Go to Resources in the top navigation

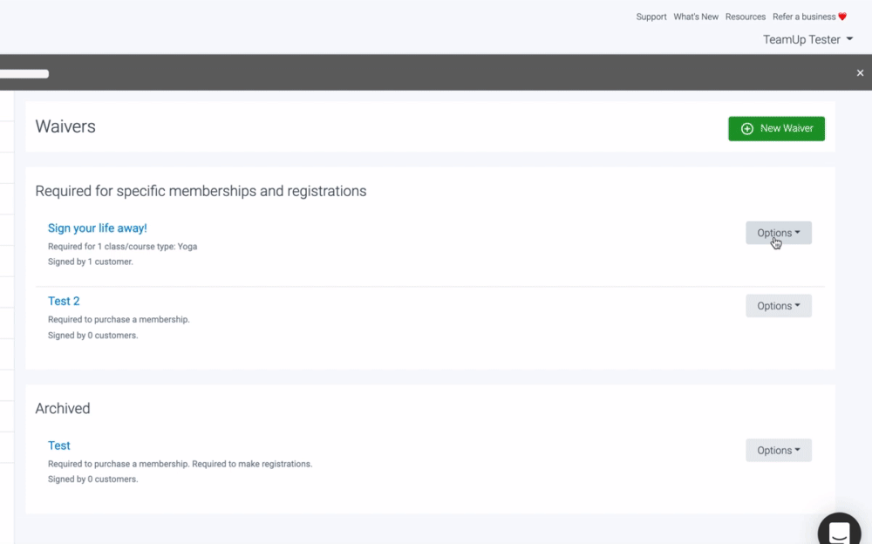click(x=745, y=17)
